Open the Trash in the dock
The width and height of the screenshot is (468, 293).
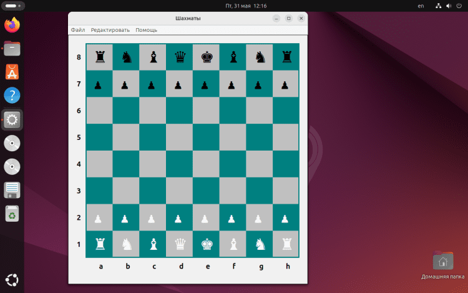[x=12, y=214]
